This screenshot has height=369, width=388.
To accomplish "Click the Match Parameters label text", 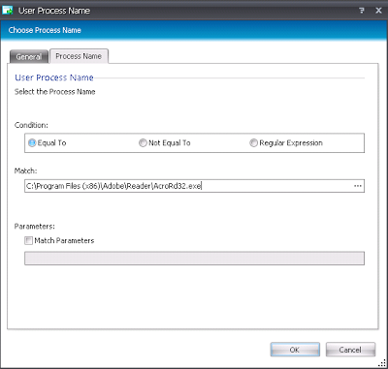I will tap(64, 240).
